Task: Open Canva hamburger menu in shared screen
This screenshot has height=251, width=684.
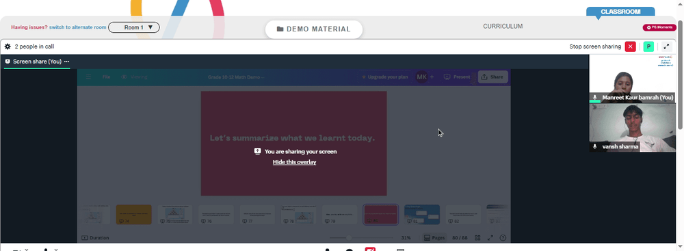Action: point(88,77)
